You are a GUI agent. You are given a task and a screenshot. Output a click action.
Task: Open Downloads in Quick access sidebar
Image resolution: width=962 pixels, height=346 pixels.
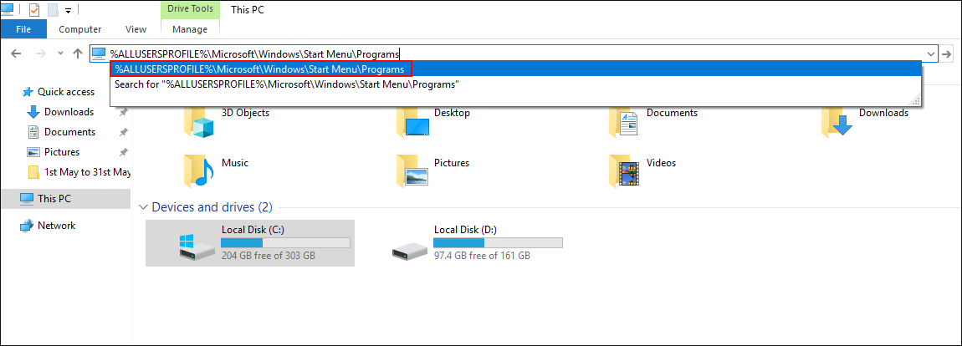(69, 112)
